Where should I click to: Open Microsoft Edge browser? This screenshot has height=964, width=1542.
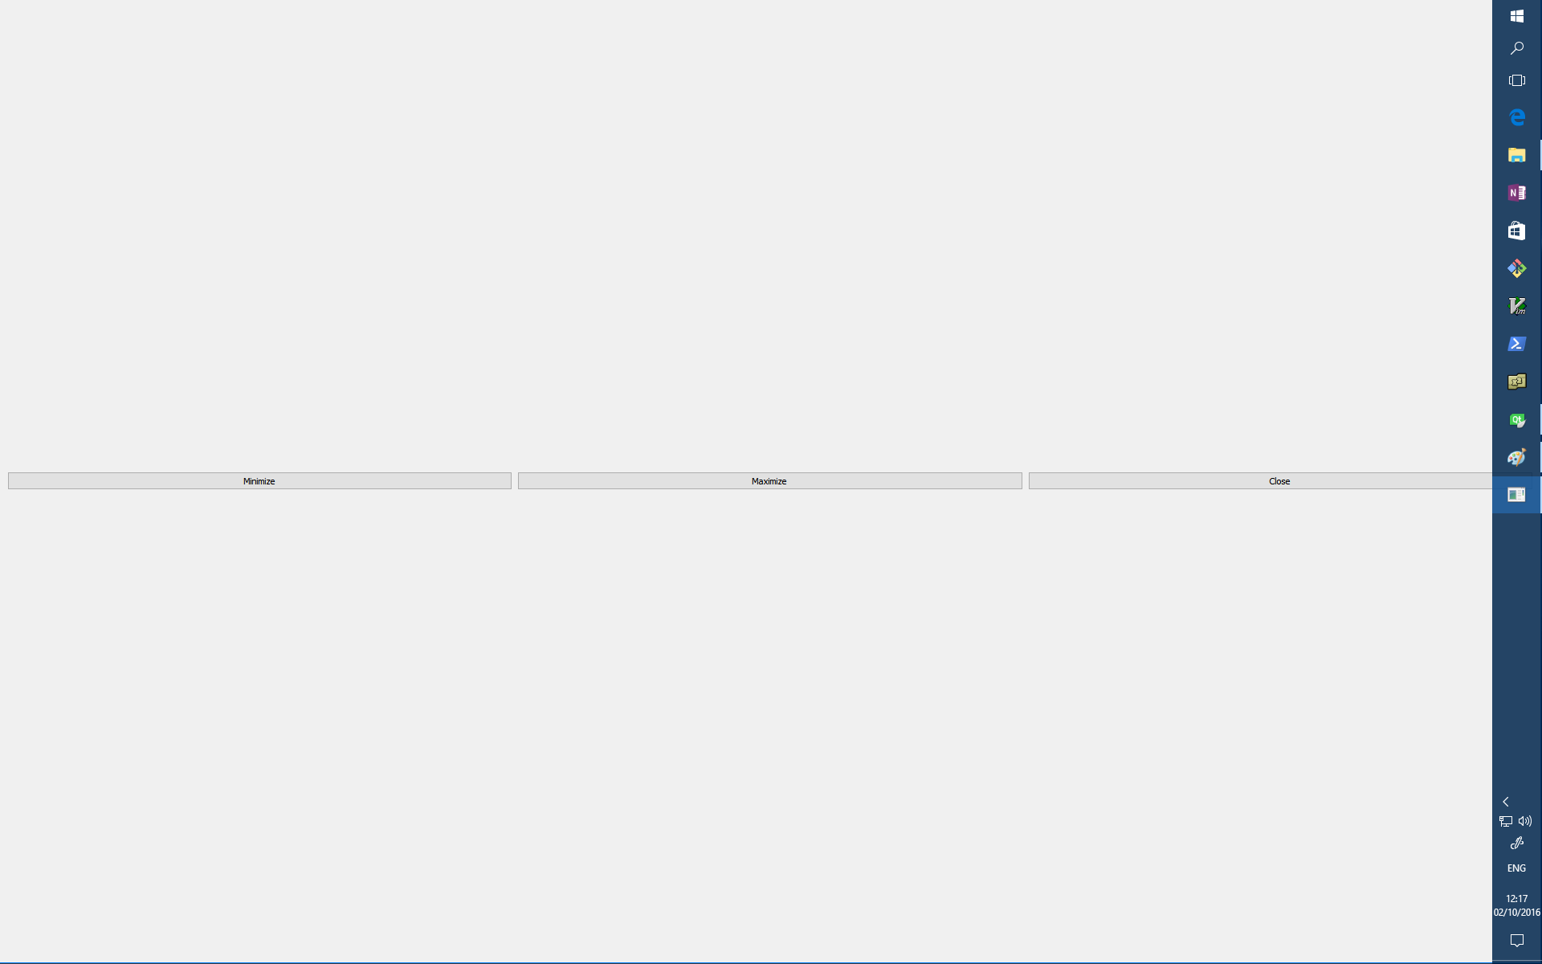coord(1516,116)
